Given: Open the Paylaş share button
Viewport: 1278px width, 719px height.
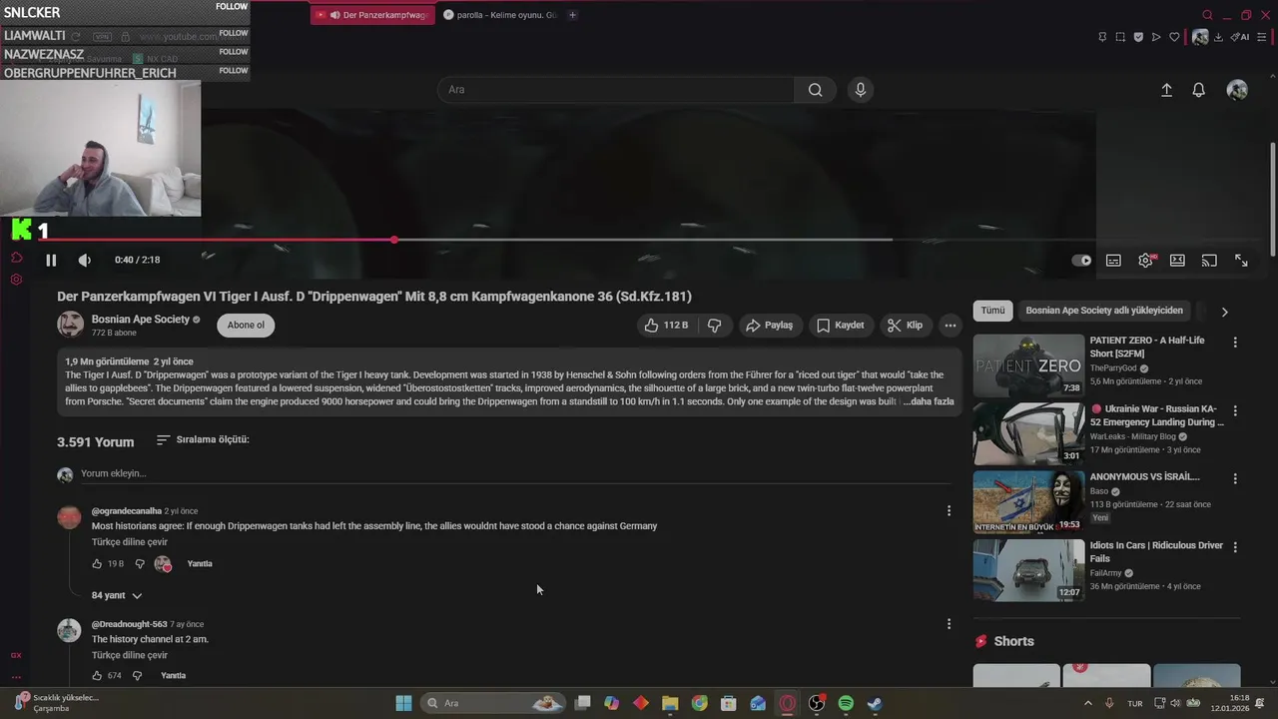Looking at the screenshot, I should pyautogui.click(x=769, y=326).
